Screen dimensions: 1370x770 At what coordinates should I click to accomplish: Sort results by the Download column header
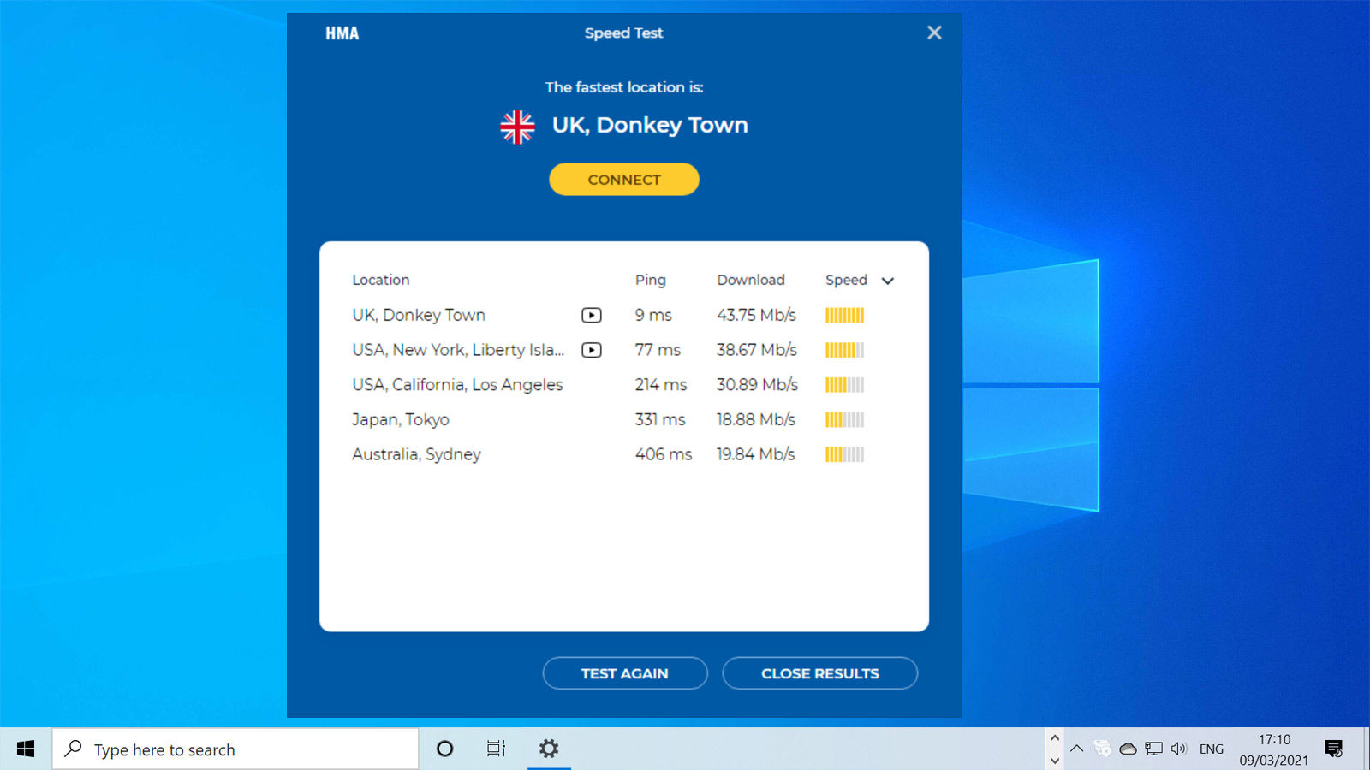tap(750, 280)
